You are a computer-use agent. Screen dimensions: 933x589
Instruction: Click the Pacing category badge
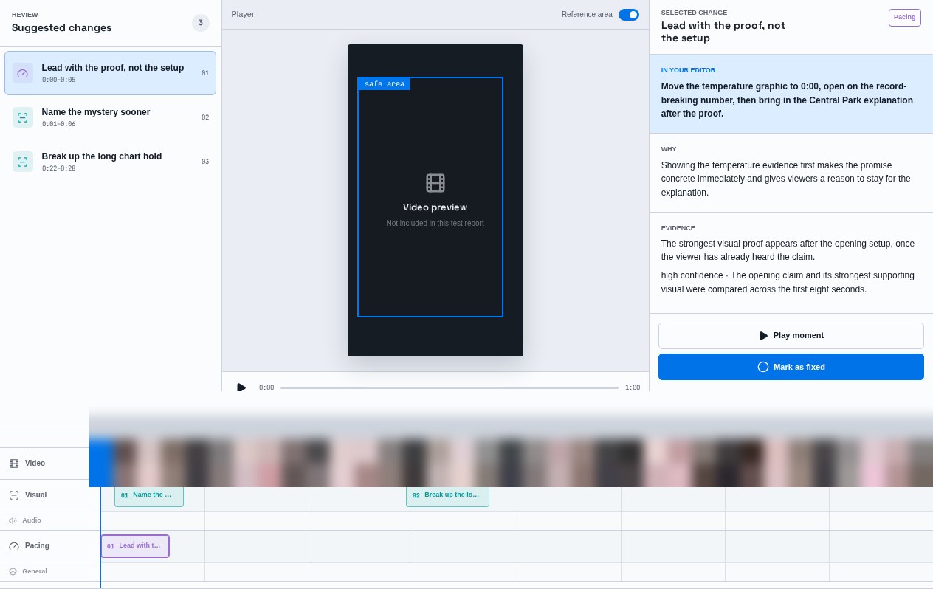tap(905, 18)
